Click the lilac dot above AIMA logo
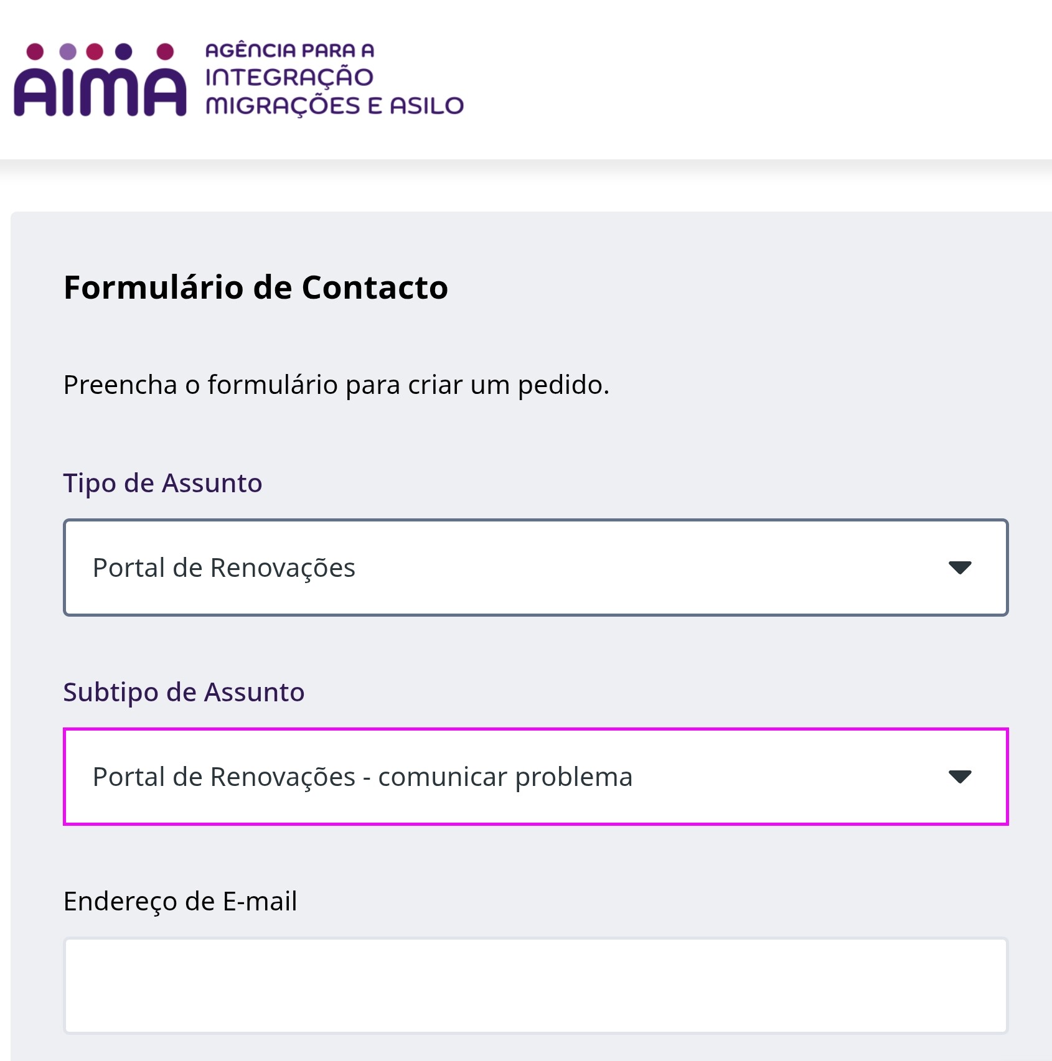 [68, 51]
